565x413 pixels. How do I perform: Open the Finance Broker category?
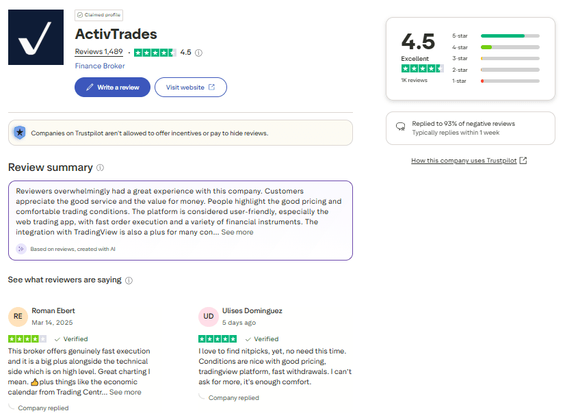[x=100, y=66]
